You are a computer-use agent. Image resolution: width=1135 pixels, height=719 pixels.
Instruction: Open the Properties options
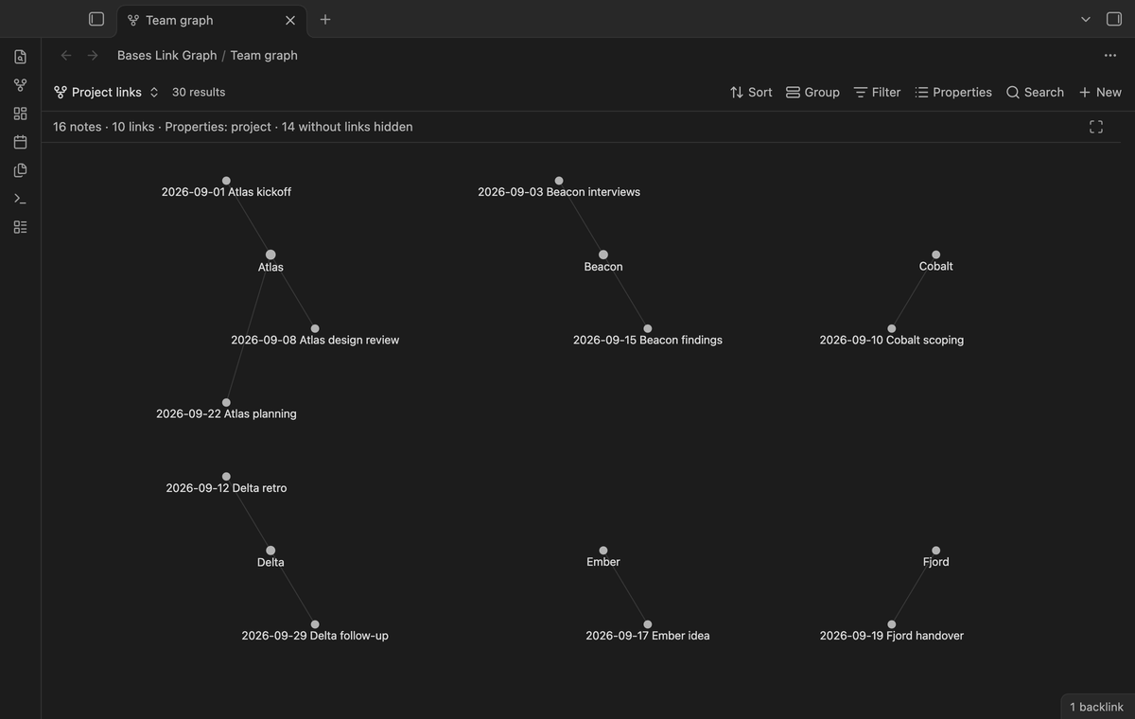tap(953, 92)
